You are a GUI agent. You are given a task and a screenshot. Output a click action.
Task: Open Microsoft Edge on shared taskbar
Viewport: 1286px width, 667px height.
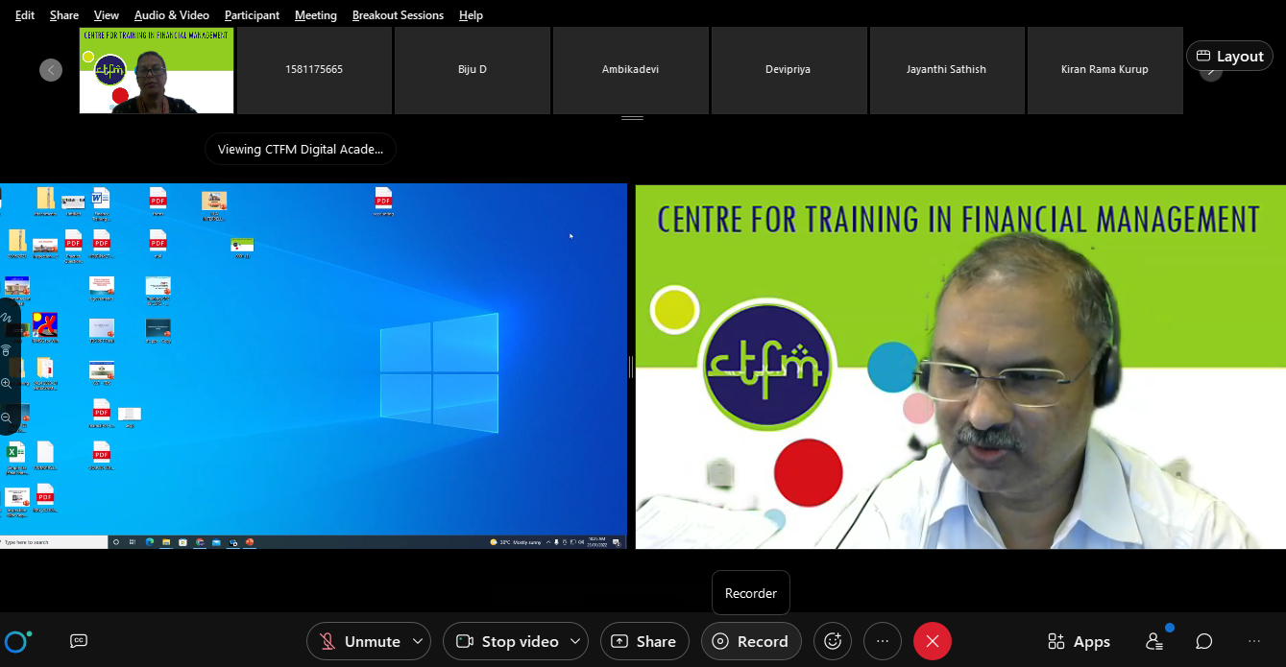pos(150,542)
